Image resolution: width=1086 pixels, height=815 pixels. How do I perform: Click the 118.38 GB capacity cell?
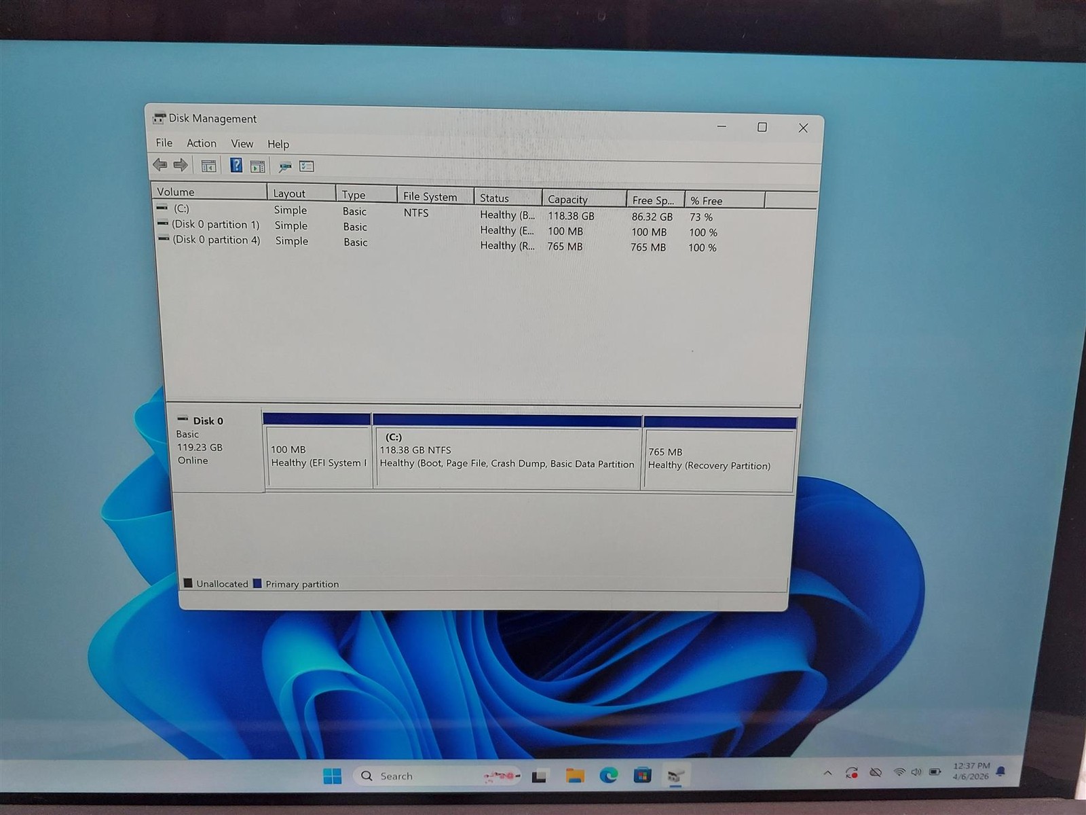[x=571, y=216]
